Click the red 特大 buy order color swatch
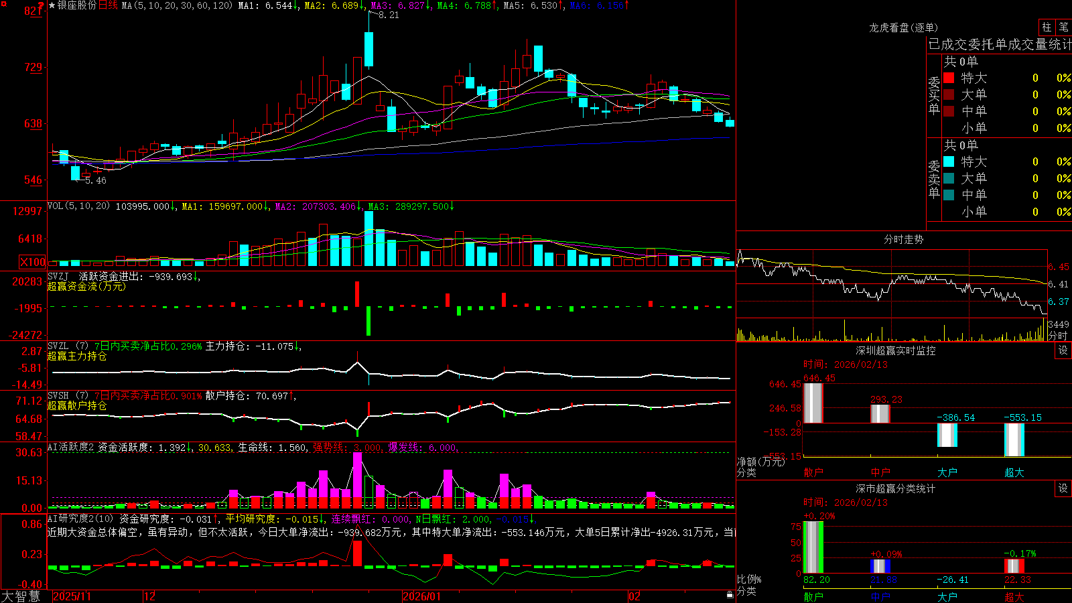Image resolution: width=1072 pixels, height=603 pixels. point(949,78)
